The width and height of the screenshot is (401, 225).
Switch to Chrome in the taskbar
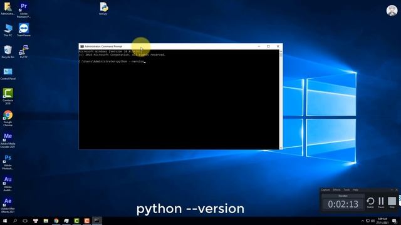(x=56, y=221)
